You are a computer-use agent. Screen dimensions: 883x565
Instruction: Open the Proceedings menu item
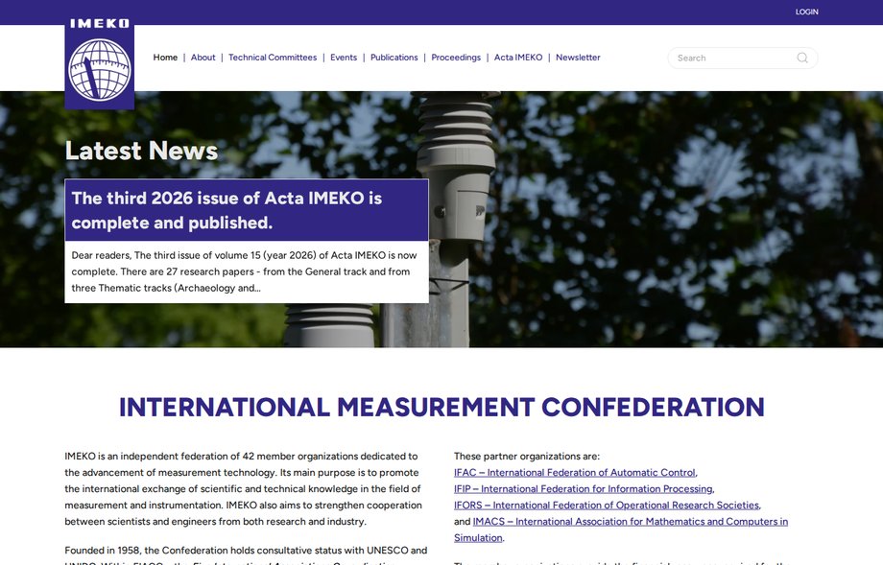(x=456, y=58)
